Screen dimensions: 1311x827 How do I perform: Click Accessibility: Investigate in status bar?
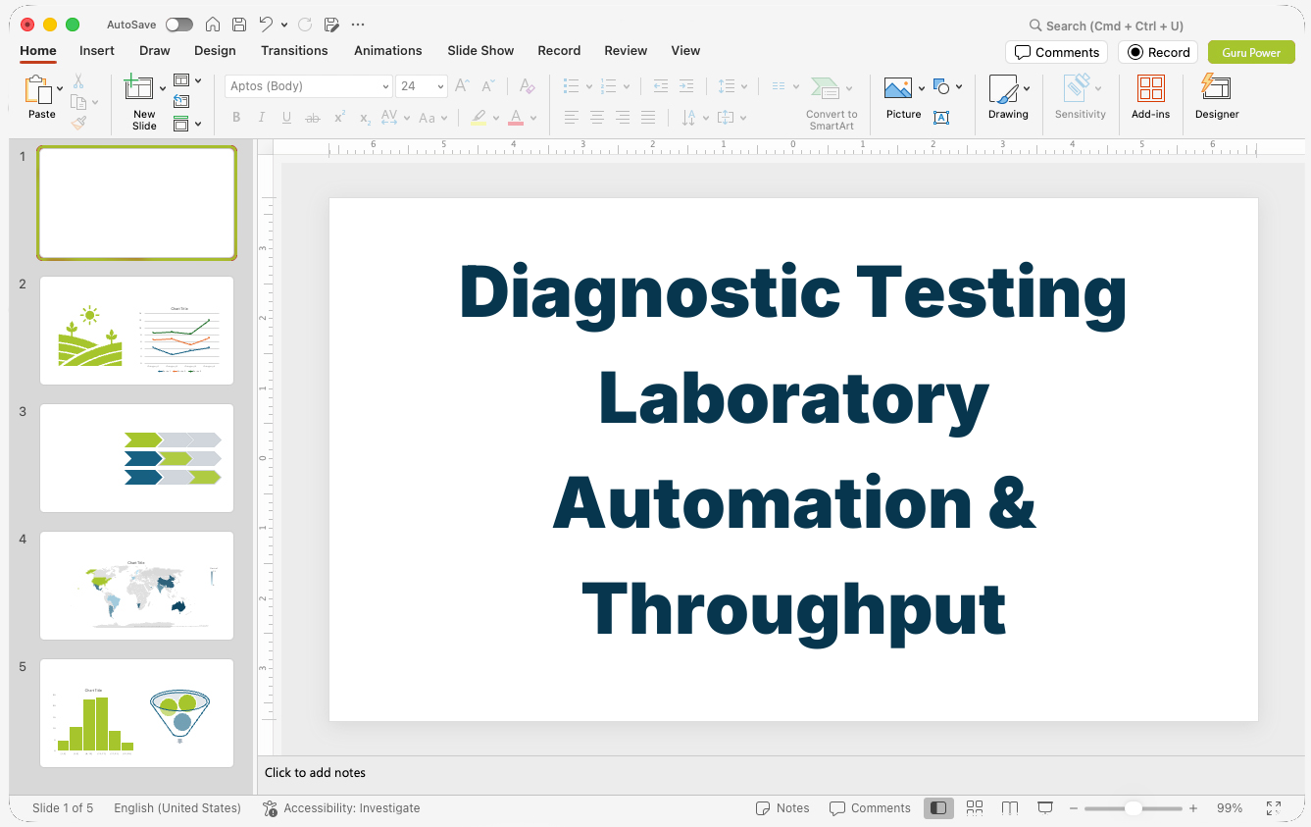[341, 808]
